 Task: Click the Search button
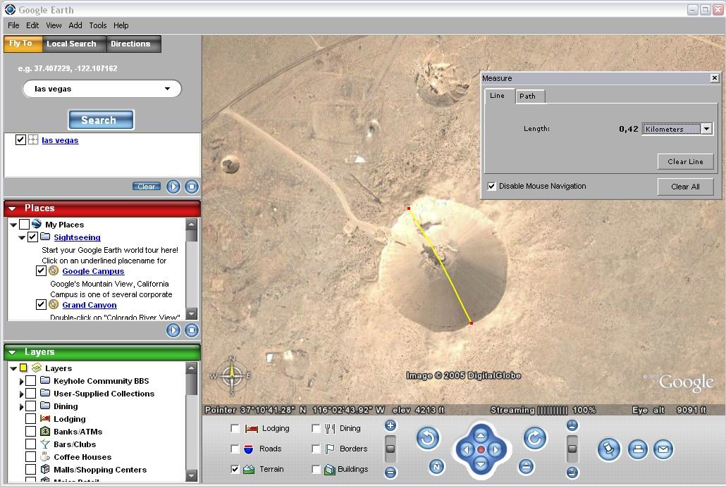tap(101, 120)
